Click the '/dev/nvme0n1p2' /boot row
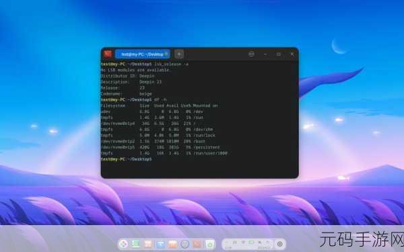Viewport: 404px width, 252px height. coord(154,141)
